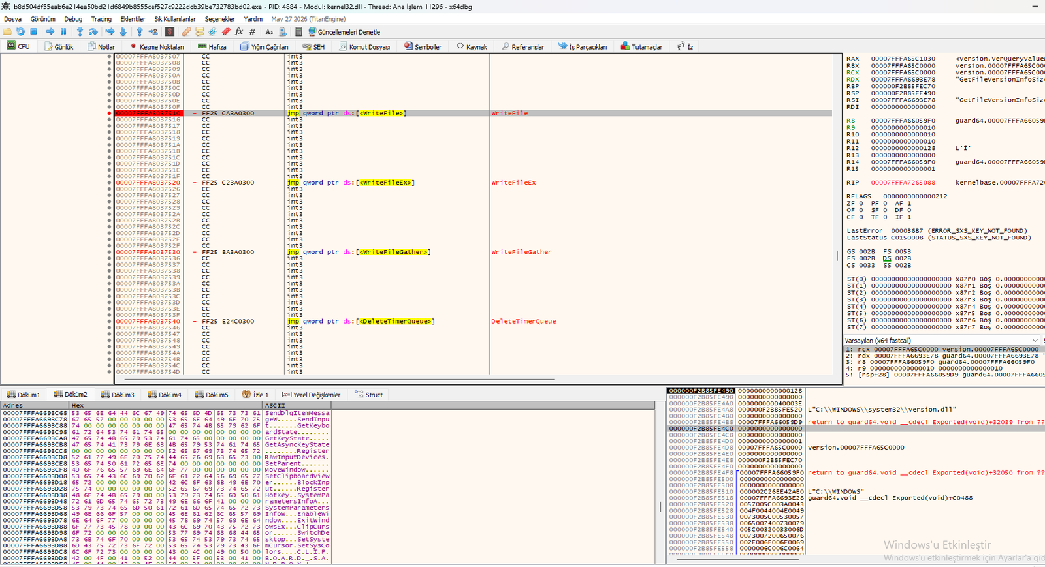Screen dimensions: 1045x567
Task: Click the blue stop debugging square icon
Action: point(33,31)
